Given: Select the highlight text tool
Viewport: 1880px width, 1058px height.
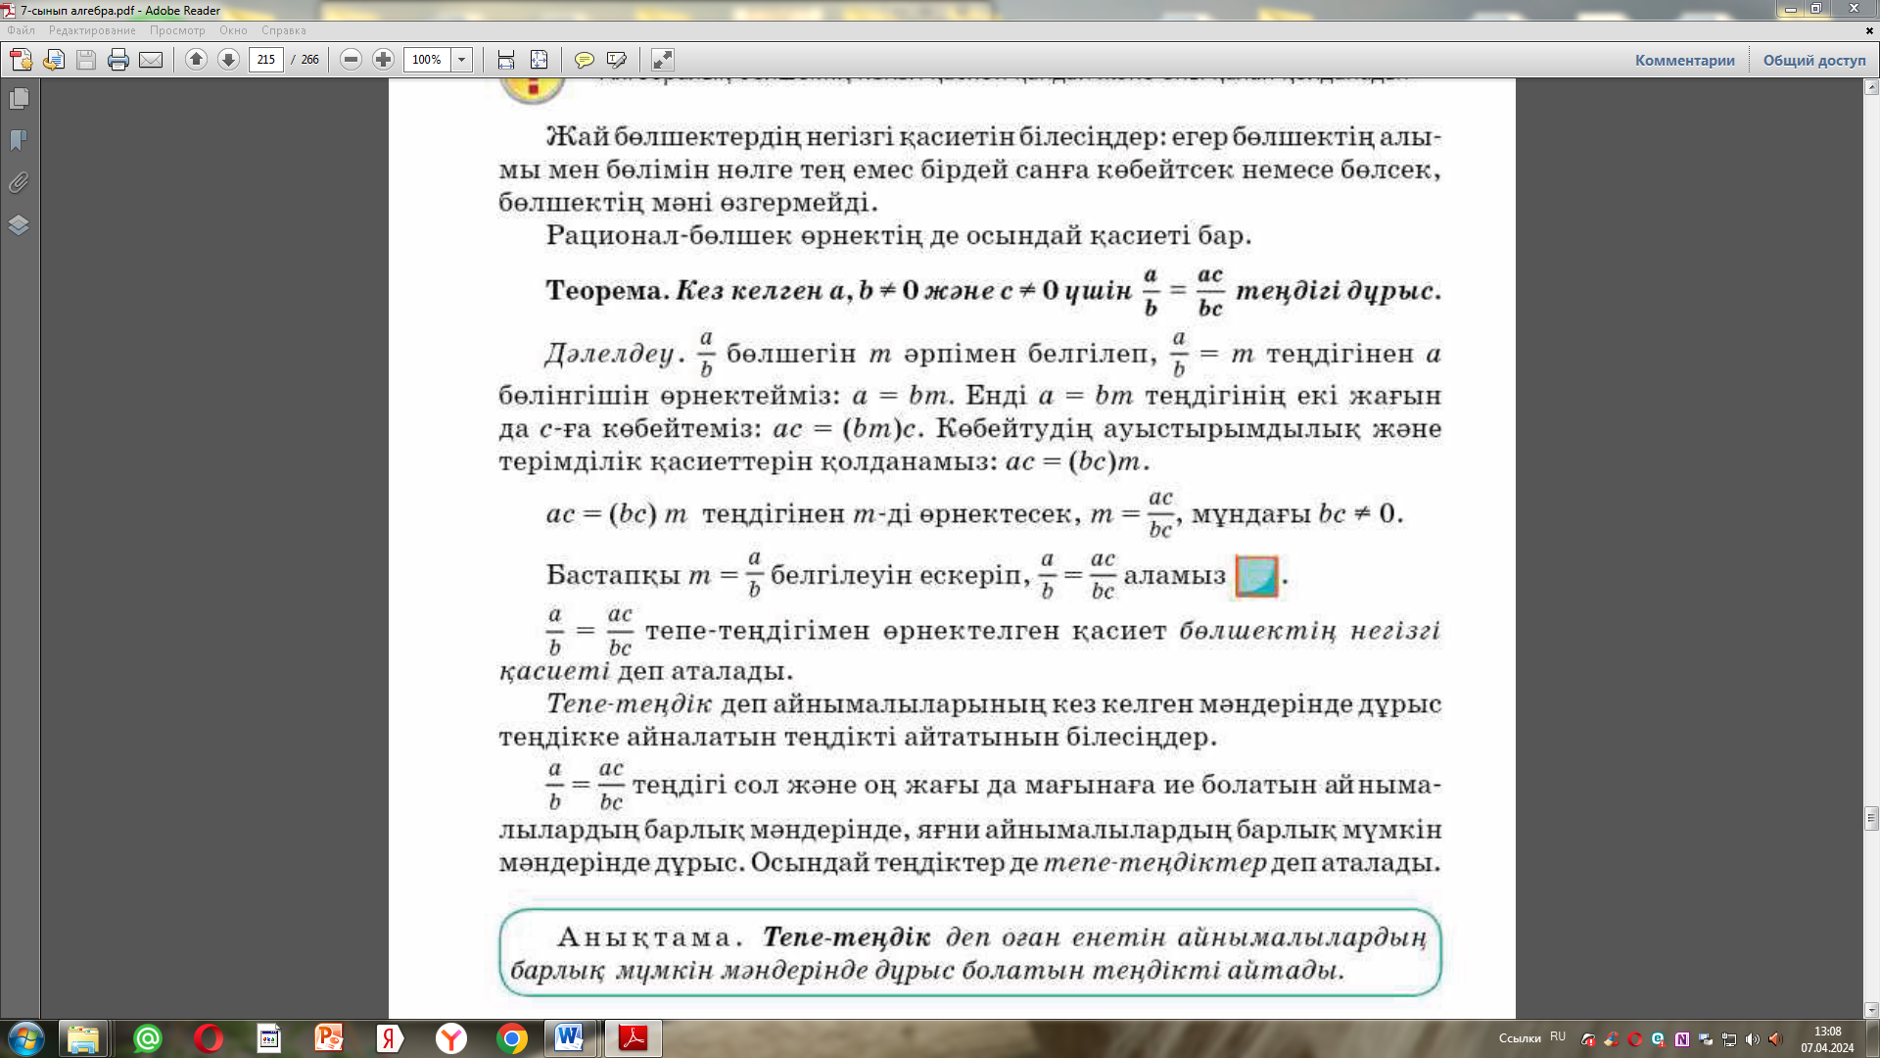Looking at the screenshot, I should [617, 60].
